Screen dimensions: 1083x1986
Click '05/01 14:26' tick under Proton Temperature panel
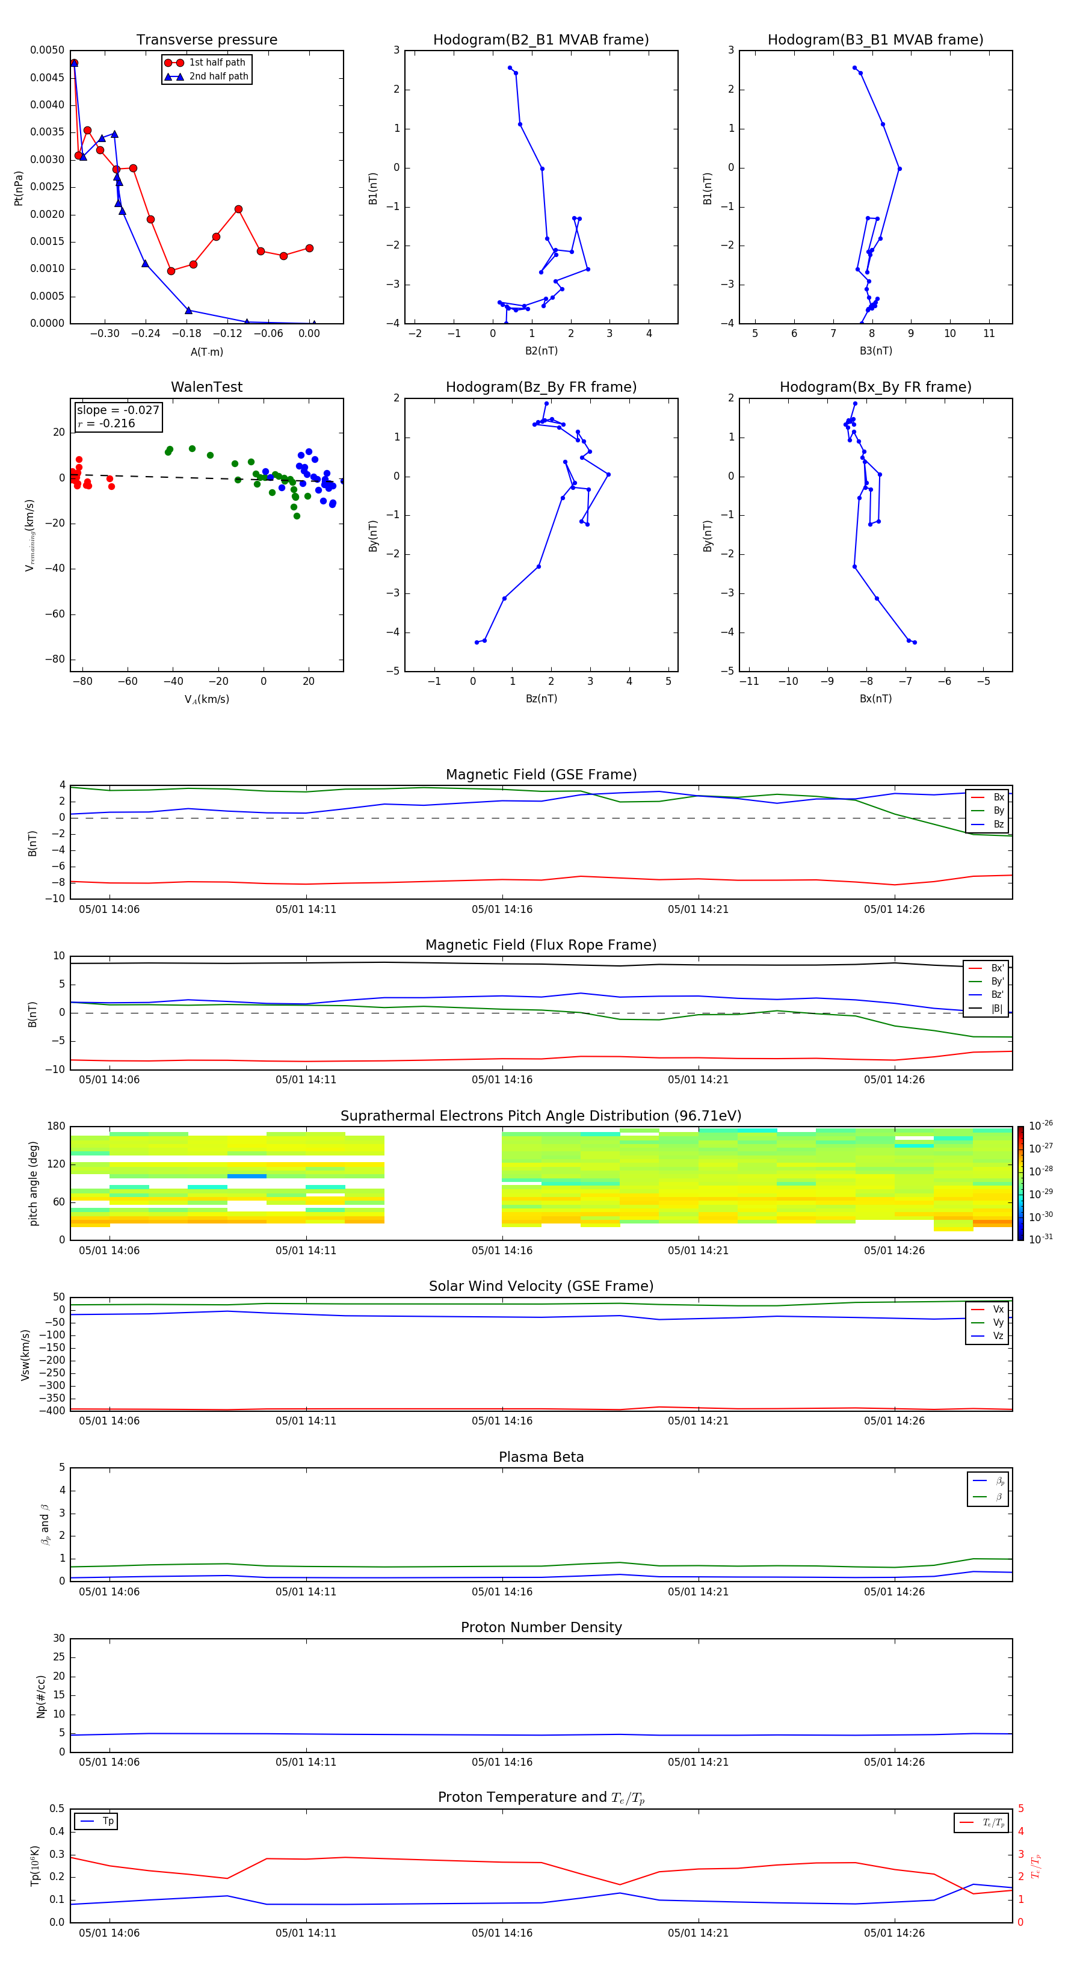click(x=894, y=1933)
